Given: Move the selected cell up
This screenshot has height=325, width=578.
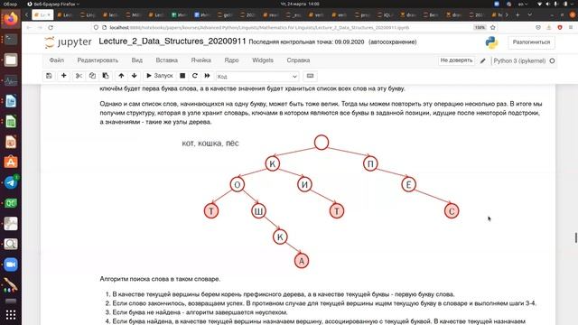Looking at the screenshot, I should 121,76.
